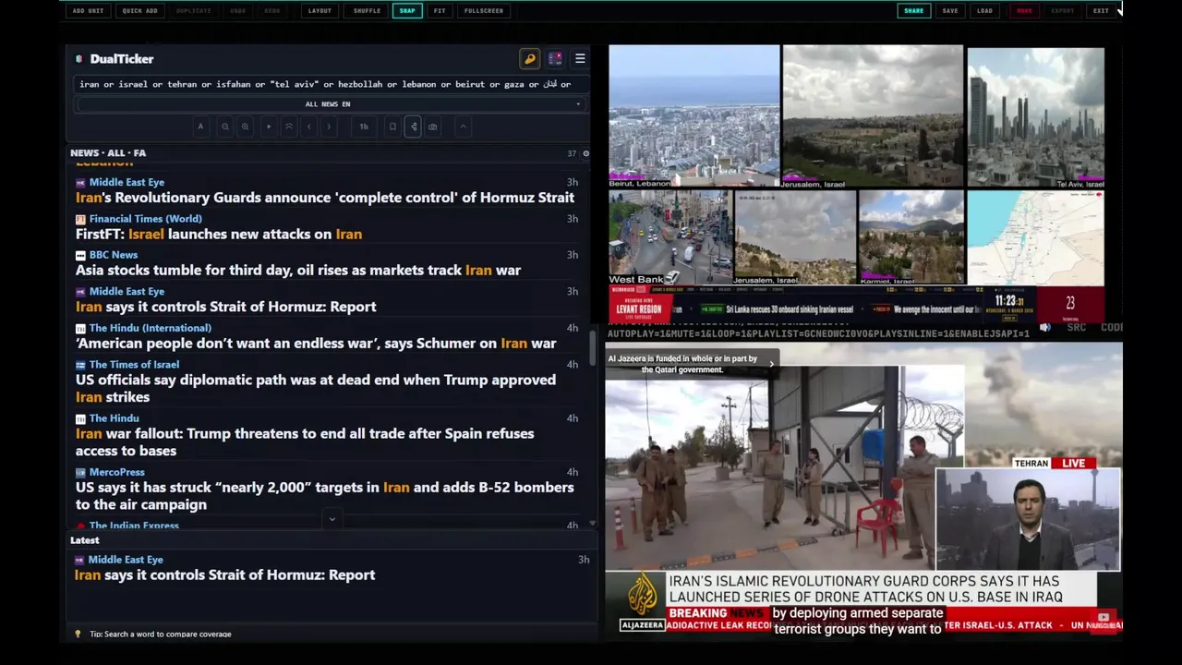Click LAYOUT in the top bar
Viewport: 1182px width, 665px height.
click(x=320, y=11)
